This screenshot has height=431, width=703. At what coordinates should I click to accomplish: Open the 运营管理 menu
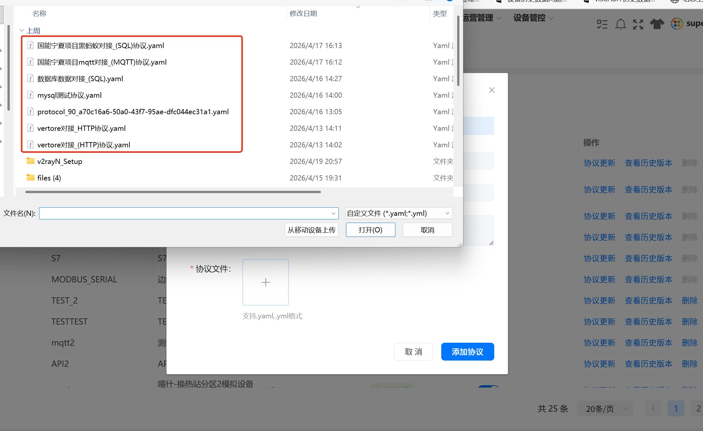[482, 18]
